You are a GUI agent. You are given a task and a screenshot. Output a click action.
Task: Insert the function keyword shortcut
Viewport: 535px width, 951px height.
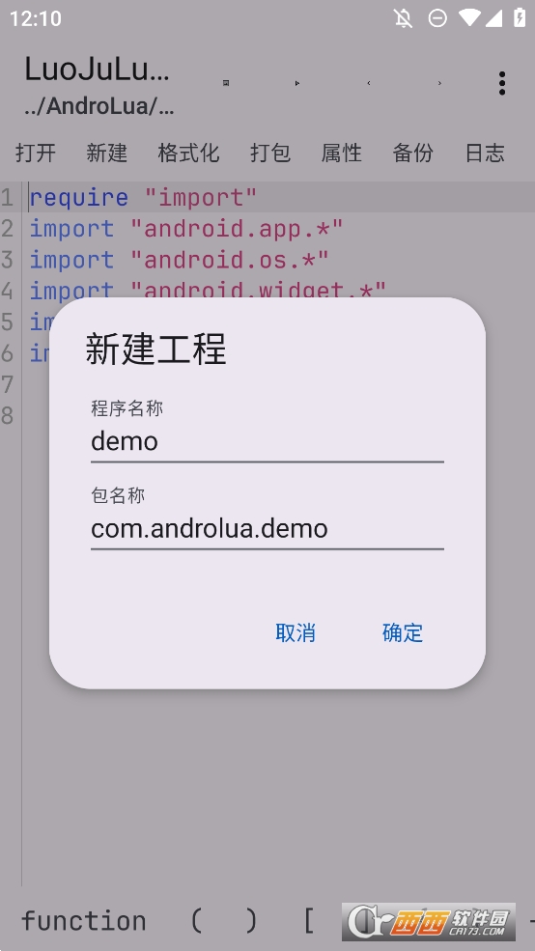[84, 921]
